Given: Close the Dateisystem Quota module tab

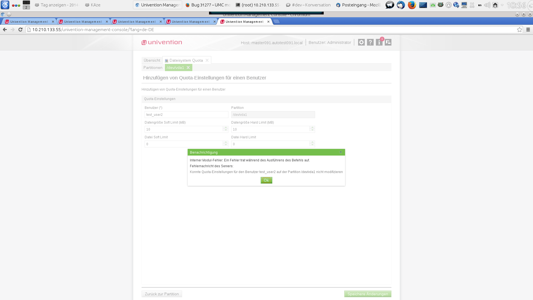Looking at the screenshot, I should click(x=207, y=60).
